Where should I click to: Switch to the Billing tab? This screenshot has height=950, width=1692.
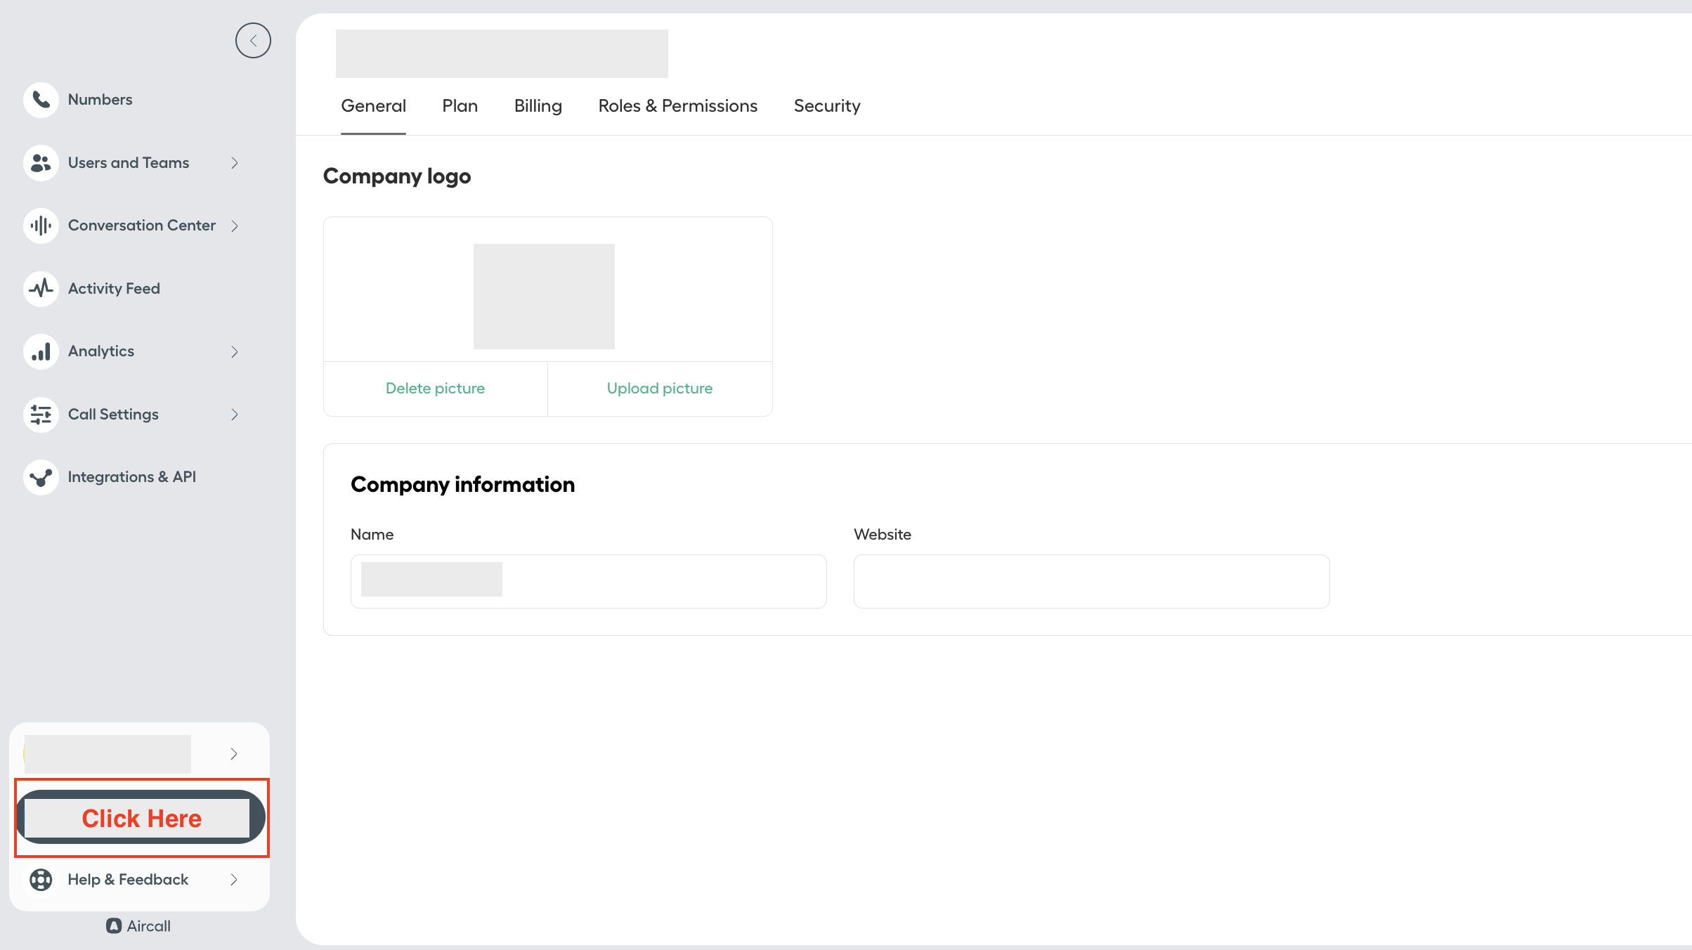[538, 106]
